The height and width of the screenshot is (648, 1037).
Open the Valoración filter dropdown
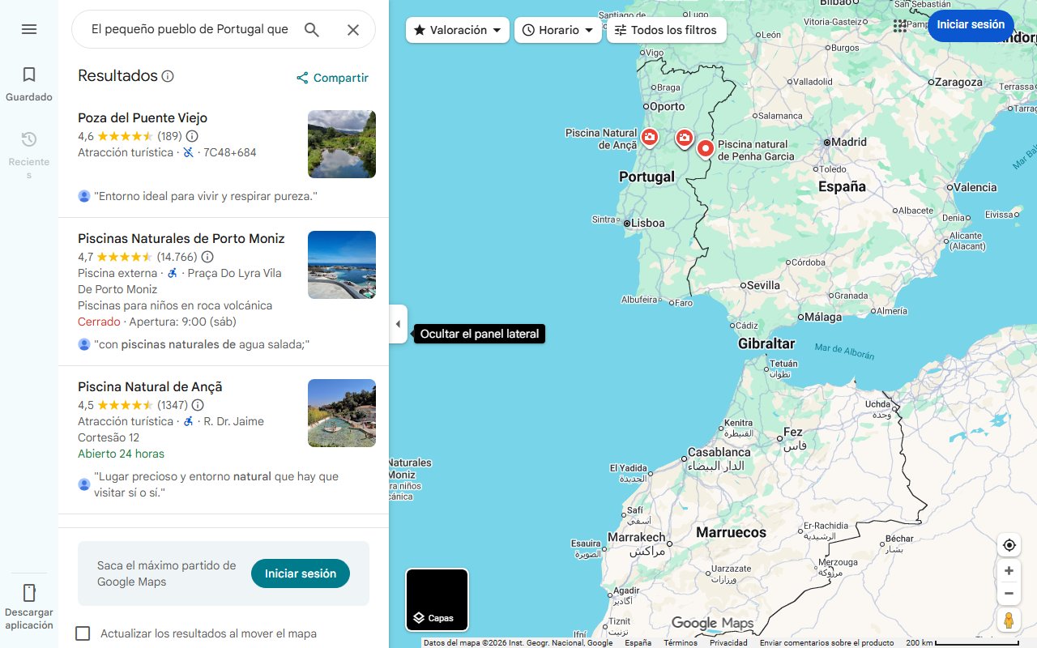point(457,29)
